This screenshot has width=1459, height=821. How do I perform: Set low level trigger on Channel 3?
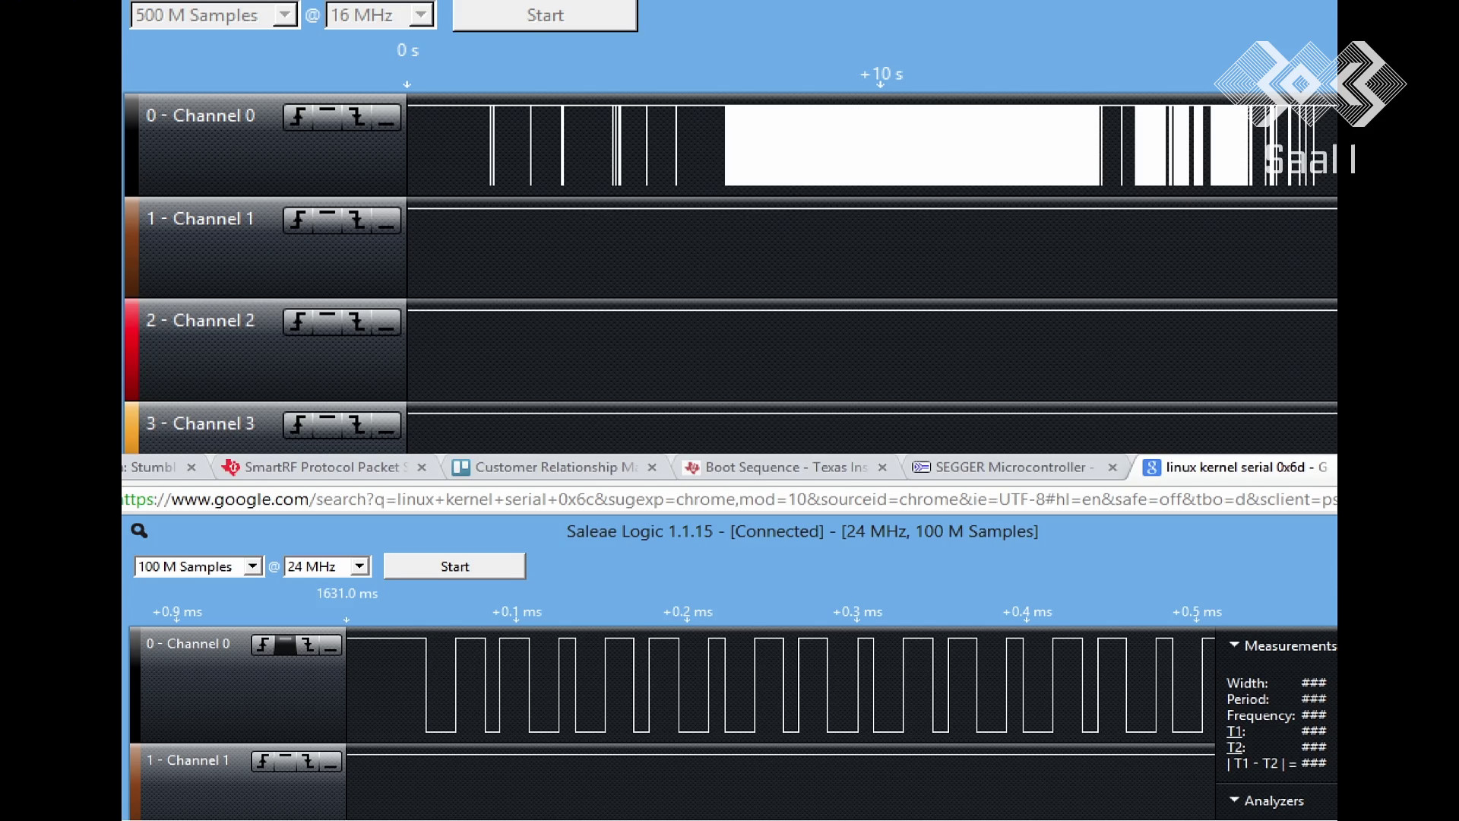(x=386, y=425)
